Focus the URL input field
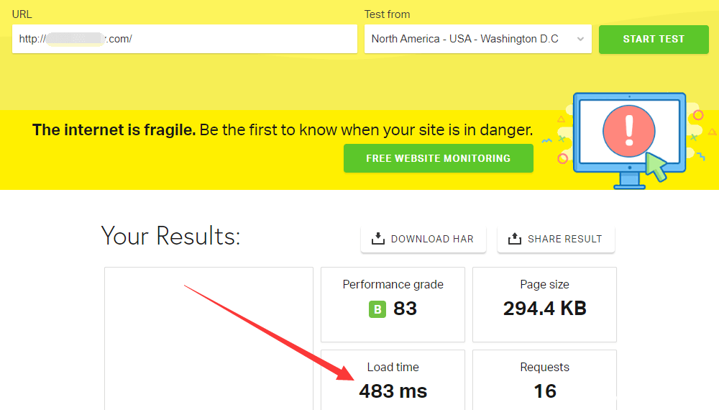 (x=184, y=39)
